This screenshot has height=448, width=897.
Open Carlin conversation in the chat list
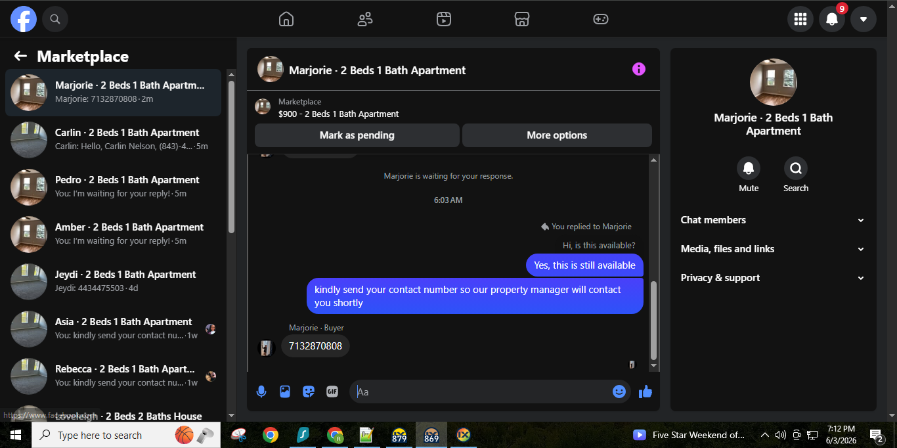(x=113, y=140)
